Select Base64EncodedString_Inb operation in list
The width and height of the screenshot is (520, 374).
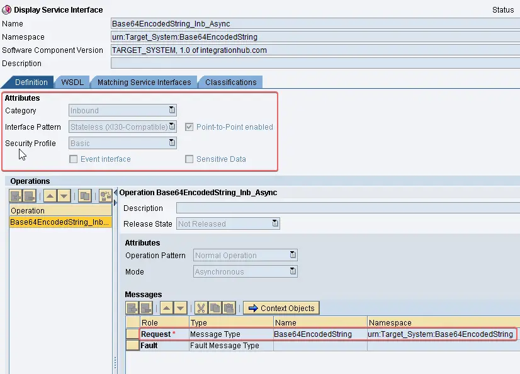(60, 222)
